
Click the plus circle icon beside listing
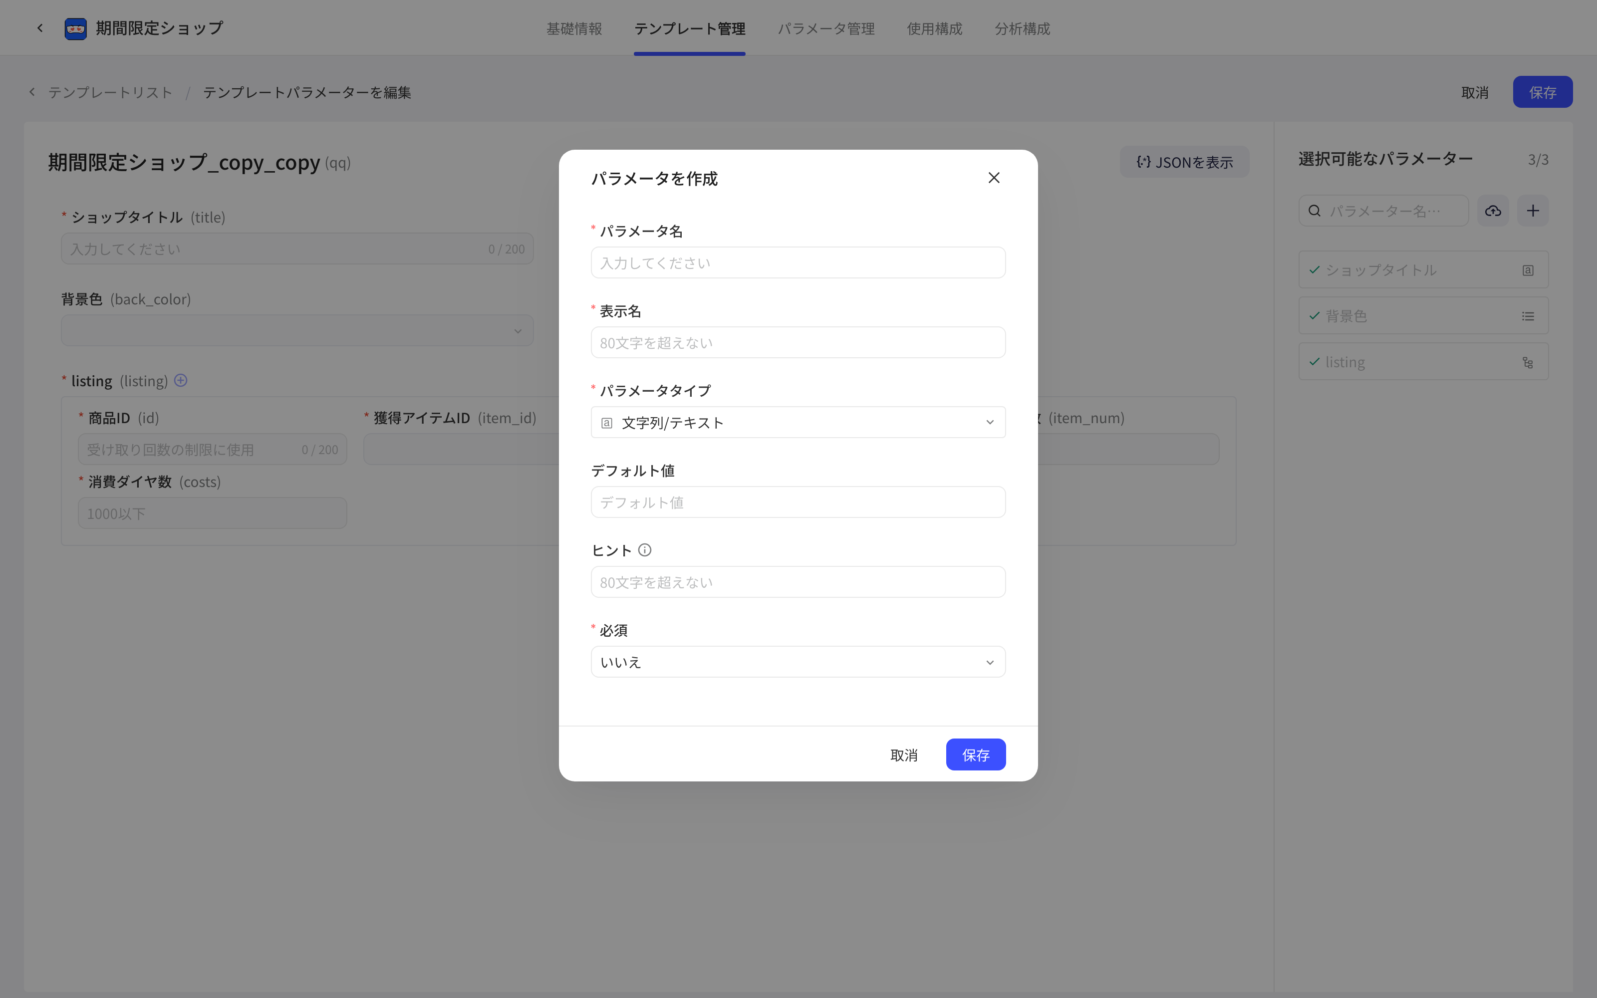click(180, 380)
